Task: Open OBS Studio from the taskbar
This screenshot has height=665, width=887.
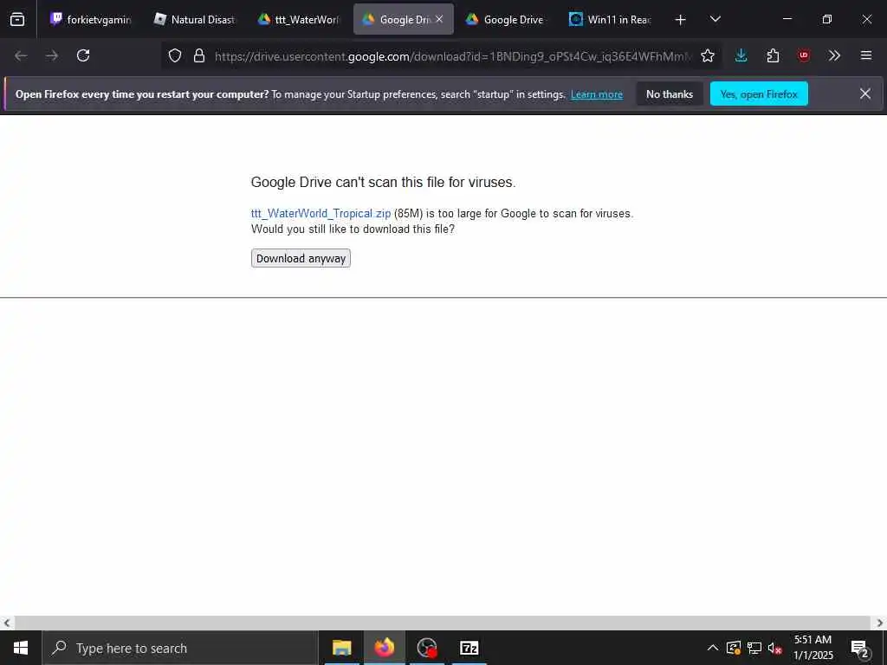Action: (x=427, y=648)
